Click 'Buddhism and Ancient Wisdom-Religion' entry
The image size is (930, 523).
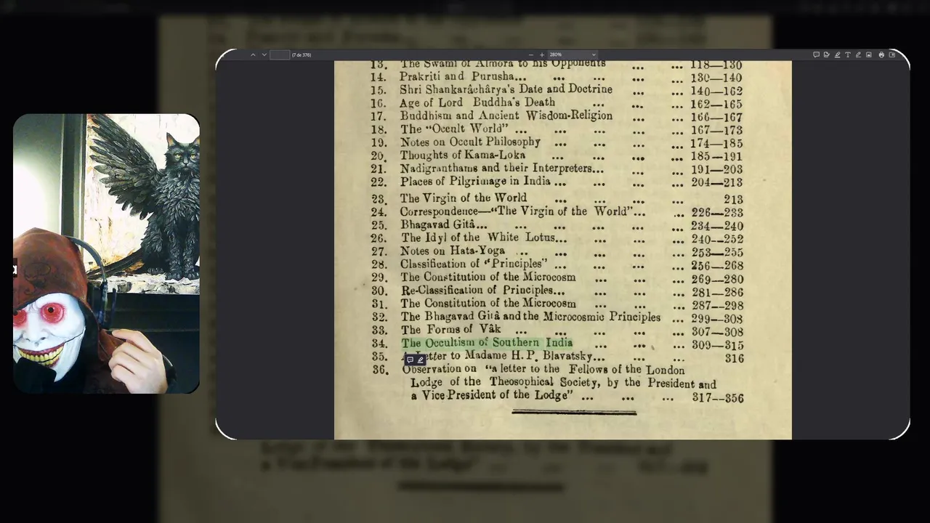pyautogui.click(x=506, y=115)
